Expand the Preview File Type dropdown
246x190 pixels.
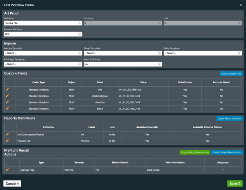(43, 34)
